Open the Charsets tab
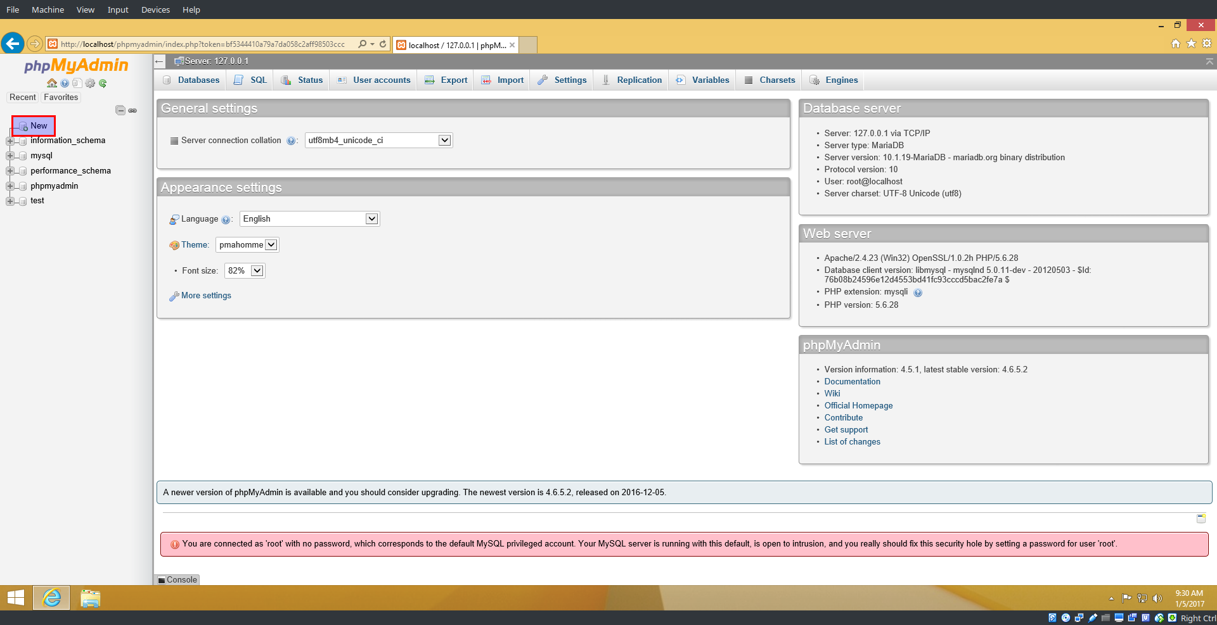 click(x=769, y=80)
